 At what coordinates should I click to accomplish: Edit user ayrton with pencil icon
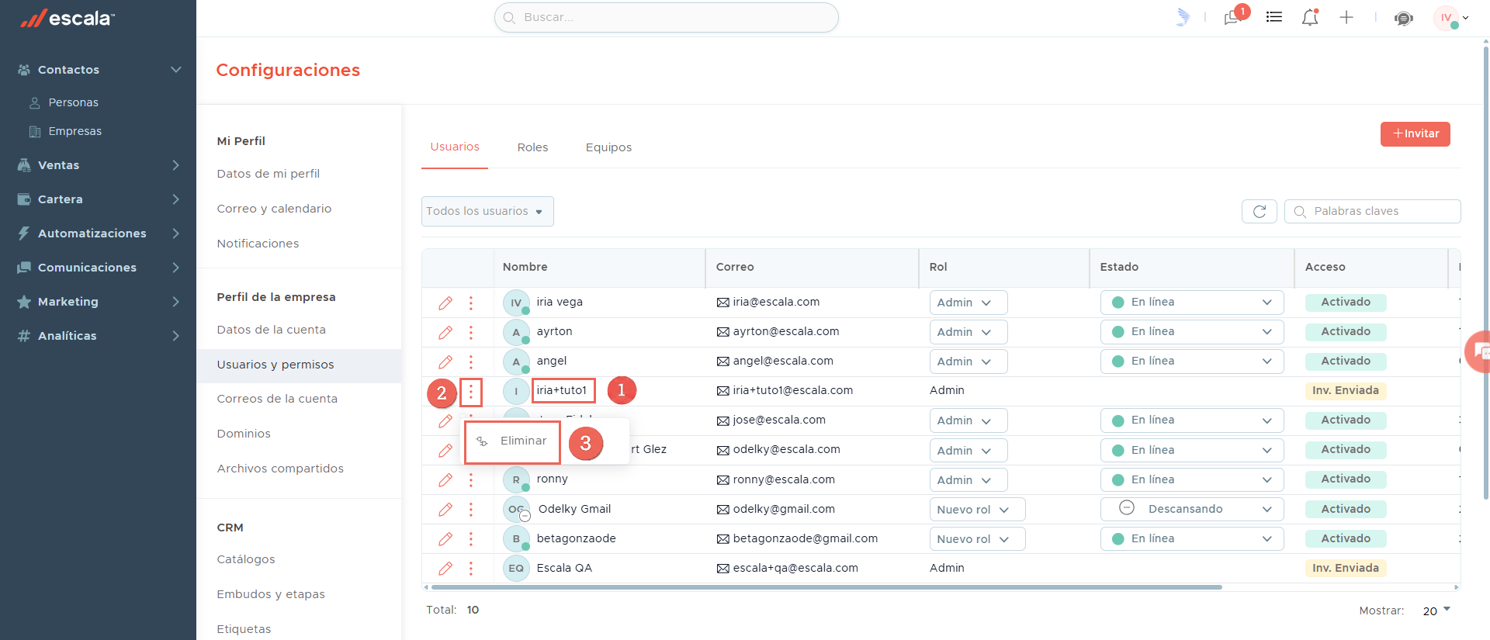coord(445,332)
